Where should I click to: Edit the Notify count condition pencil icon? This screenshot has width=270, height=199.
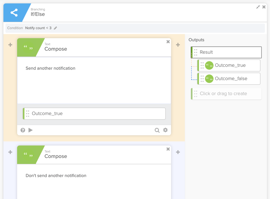pyautogui.click(x=55, y=28)
